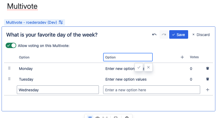
Task: Cancel column edit with X button
Action: coord(148,67)
